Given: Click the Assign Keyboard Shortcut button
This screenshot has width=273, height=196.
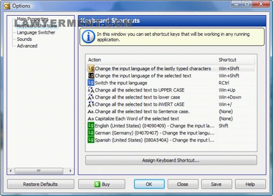Looking at the screenshot, I should (171, 160).
